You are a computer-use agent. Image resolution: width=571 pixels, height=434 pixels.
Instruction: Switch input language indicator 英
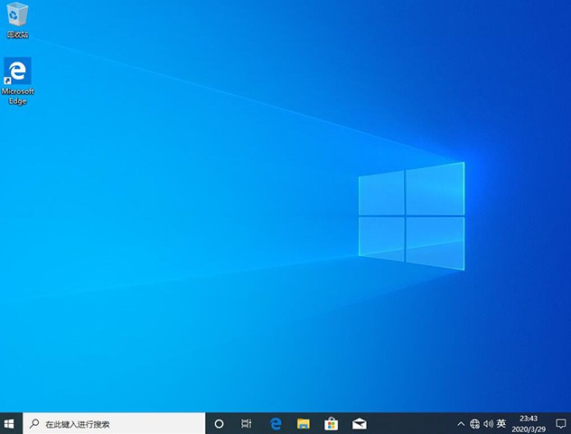point(501,423)
